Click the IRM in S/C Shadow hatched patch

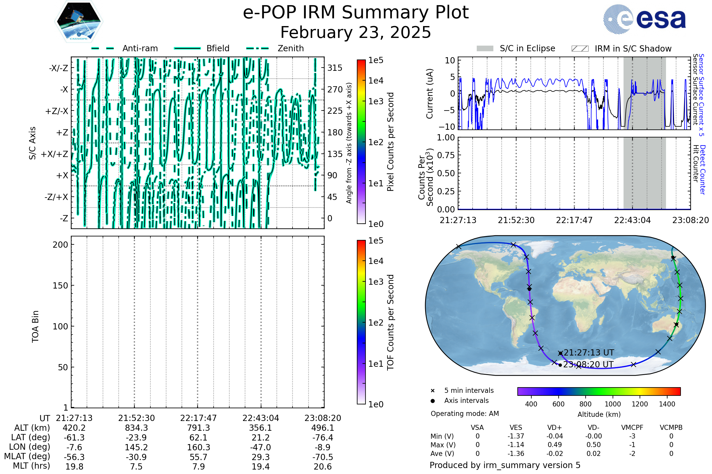[580, 49]
